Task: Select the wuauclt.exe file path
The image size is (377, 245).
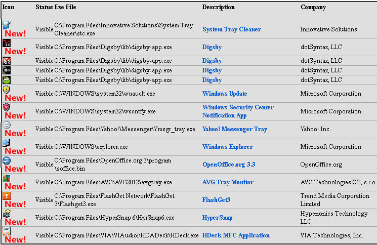Action: pyautogui.click(x=105, y=94)
